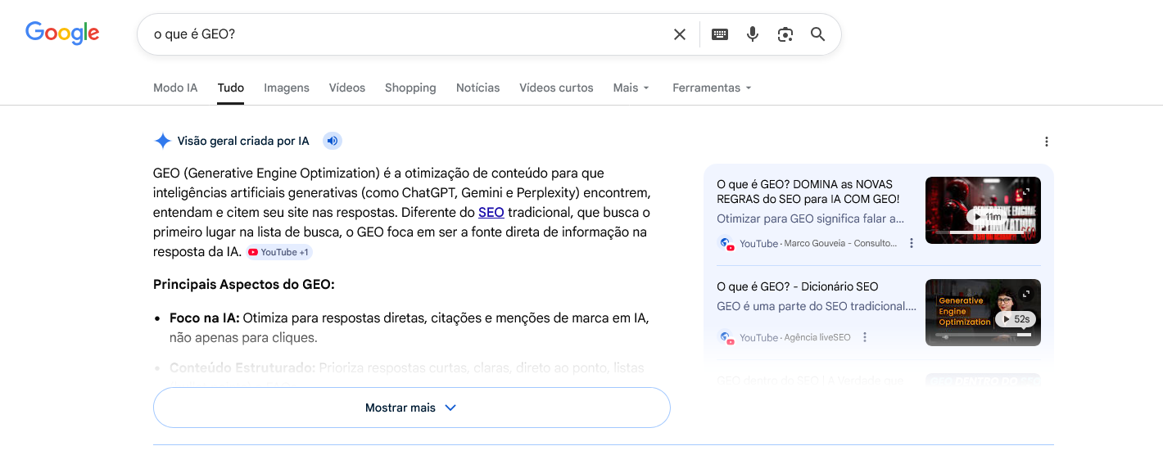Viewport: 1163px width, 455px height.
Task: Listen to AI overview with speaker icon
Action: [332, 141]
